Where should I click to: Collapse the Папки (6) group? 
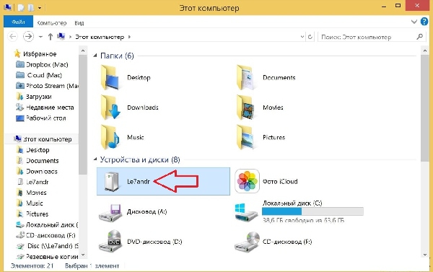point(95,56)
